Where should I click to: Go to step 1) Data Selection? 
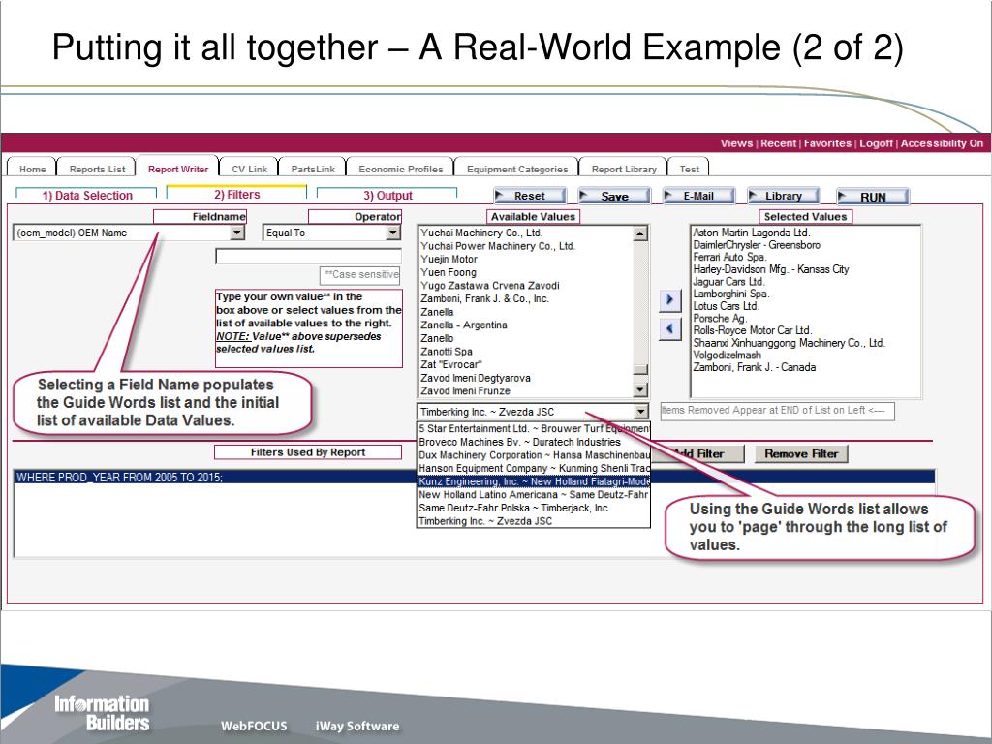[86, 195]
